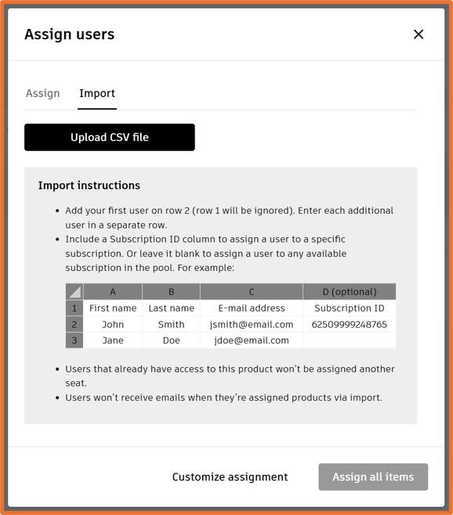
Task: Switch to the Assign tab
Action: [43, 93]
